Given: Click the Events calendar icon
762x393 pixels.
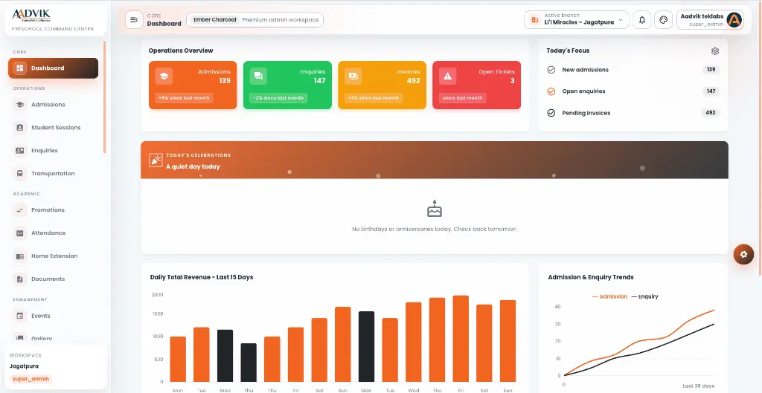Looking at the screenshot, I should (x=19, y=316).
